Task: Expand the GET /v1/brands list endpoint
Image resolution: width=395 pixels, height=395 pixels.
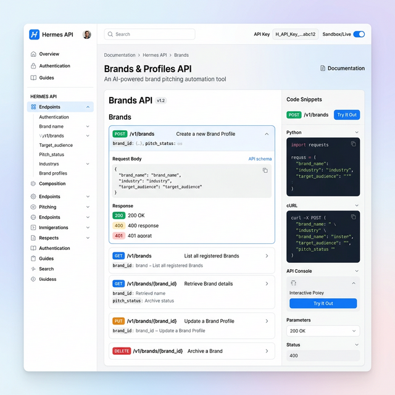Action: (x=267, y=256)
